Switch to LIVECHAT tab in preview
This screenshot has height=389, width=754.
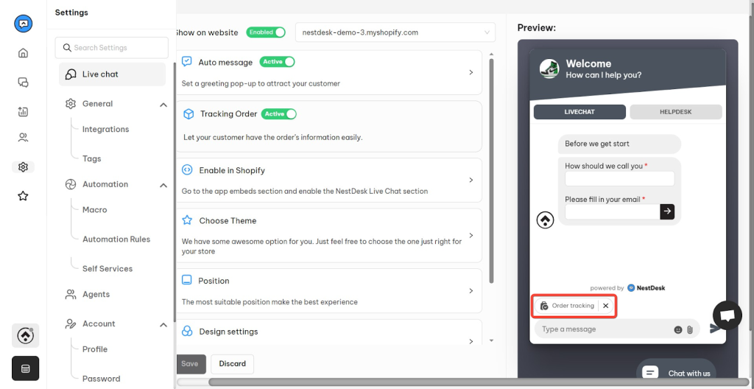click(579, 112)
